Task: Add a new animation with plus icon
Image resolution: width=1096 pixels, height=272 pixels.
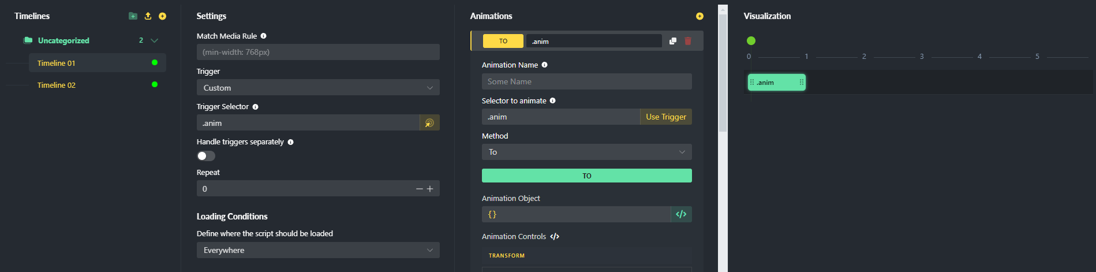Action: [x=700, y=16]
